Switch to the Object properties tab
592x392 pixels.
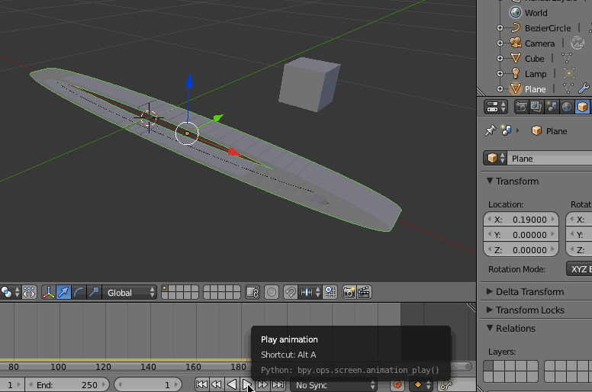(582, 107)
